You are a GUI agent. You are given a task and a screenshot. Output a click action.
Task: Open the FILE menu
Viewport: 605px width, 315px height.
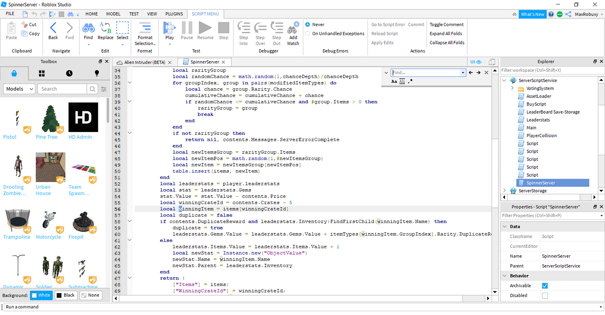pos(10,14)
